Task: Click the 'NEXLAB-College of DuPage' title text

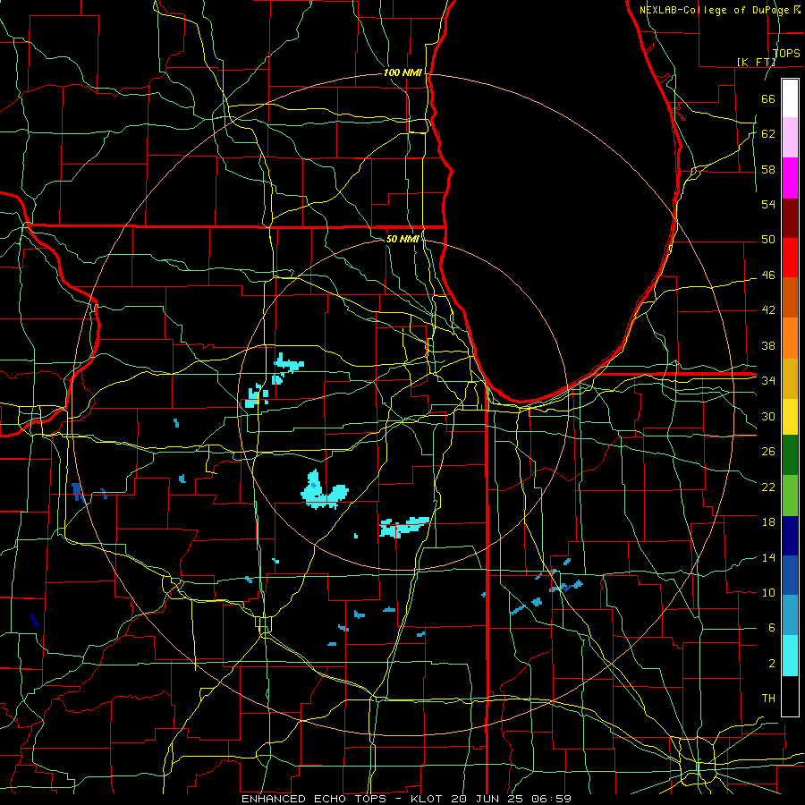Action: coord(716,10)
